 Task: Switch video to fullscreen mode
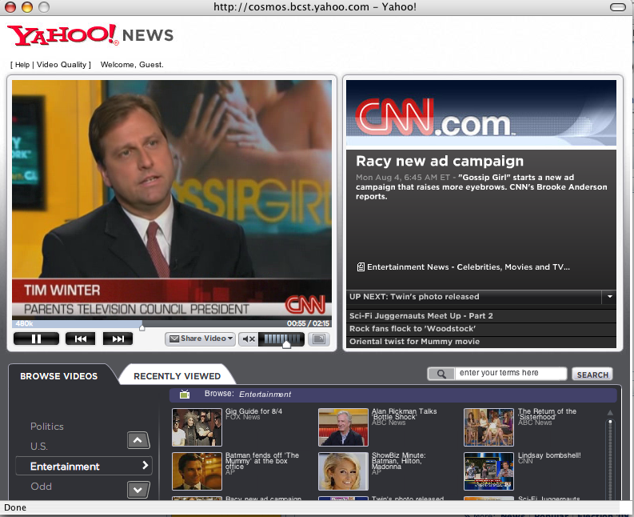(x=319, y=339)
